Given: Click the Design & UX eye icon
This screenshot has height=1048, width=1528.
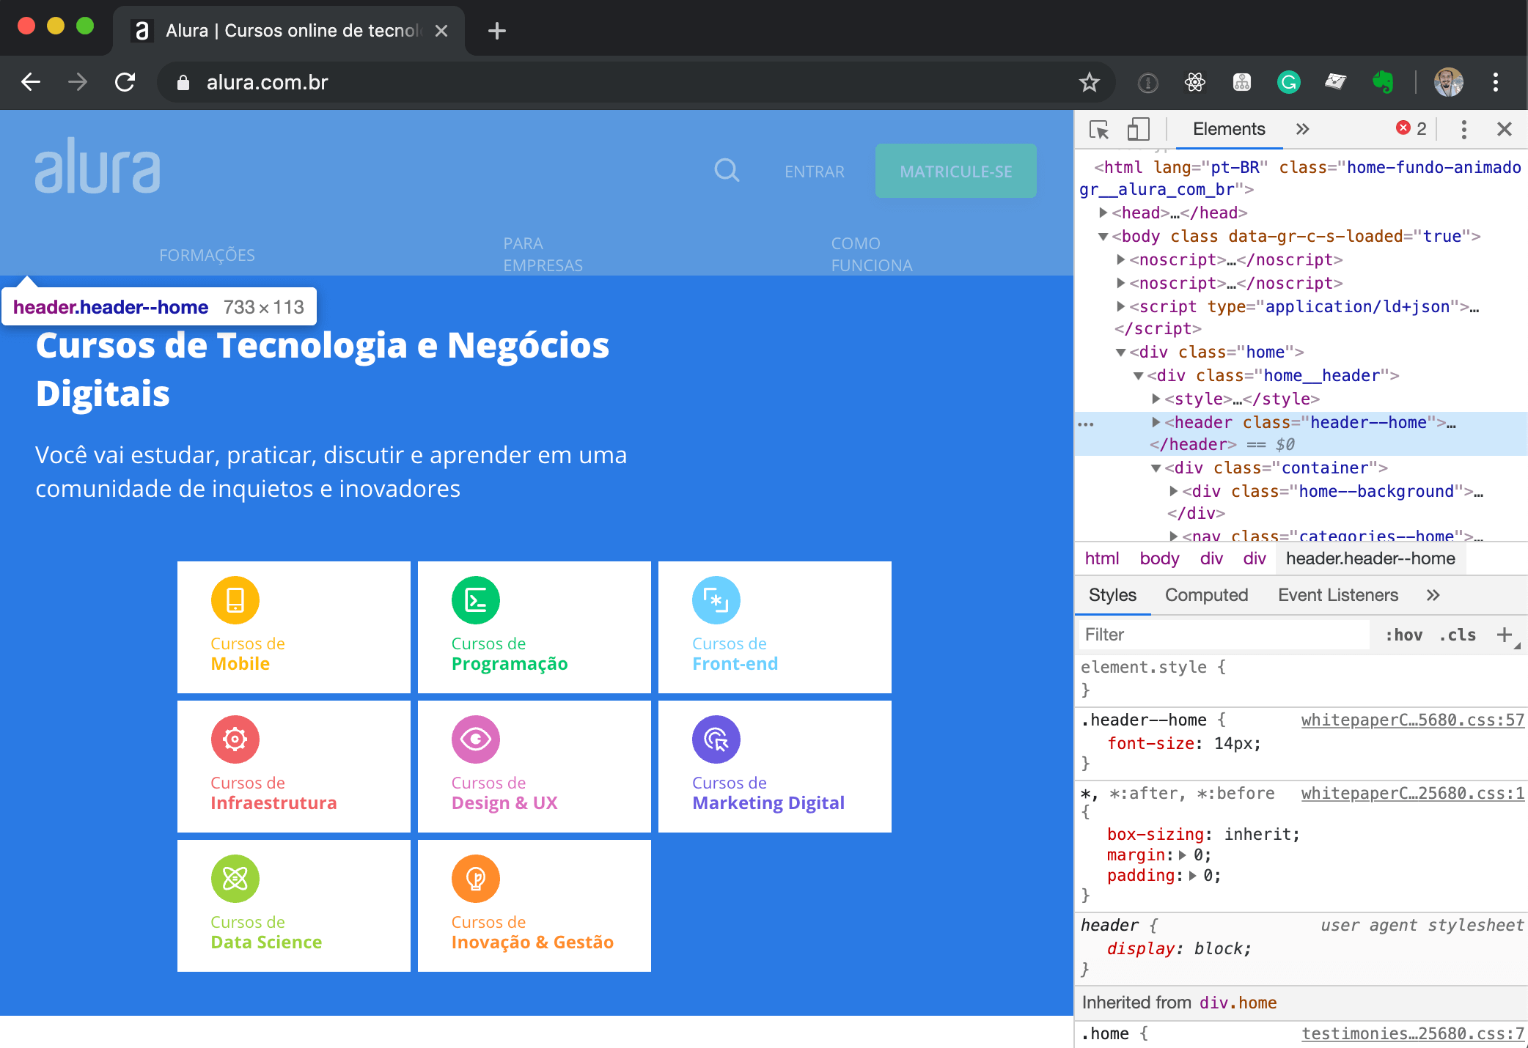Looking at the screenshot, I should 476,739.
